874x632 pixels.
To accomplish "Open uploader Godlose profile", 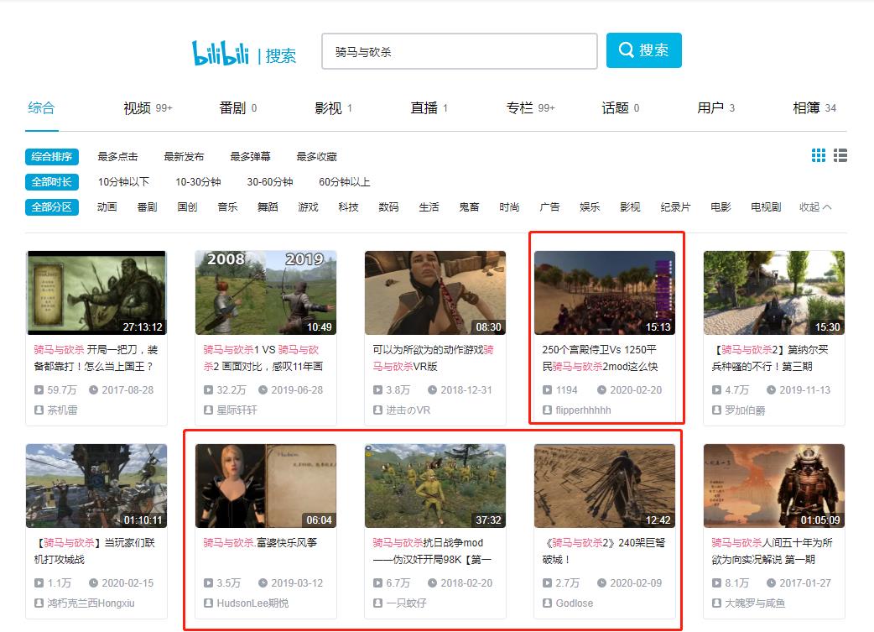I will point(574,603).
